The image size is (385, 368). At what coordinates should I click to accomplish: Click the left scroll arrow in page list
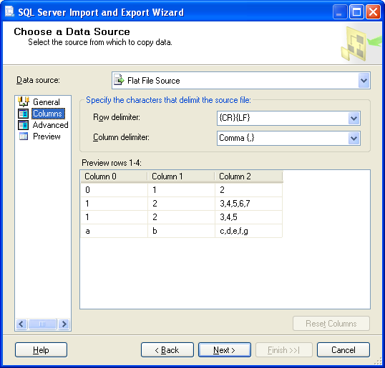[21, 324]
